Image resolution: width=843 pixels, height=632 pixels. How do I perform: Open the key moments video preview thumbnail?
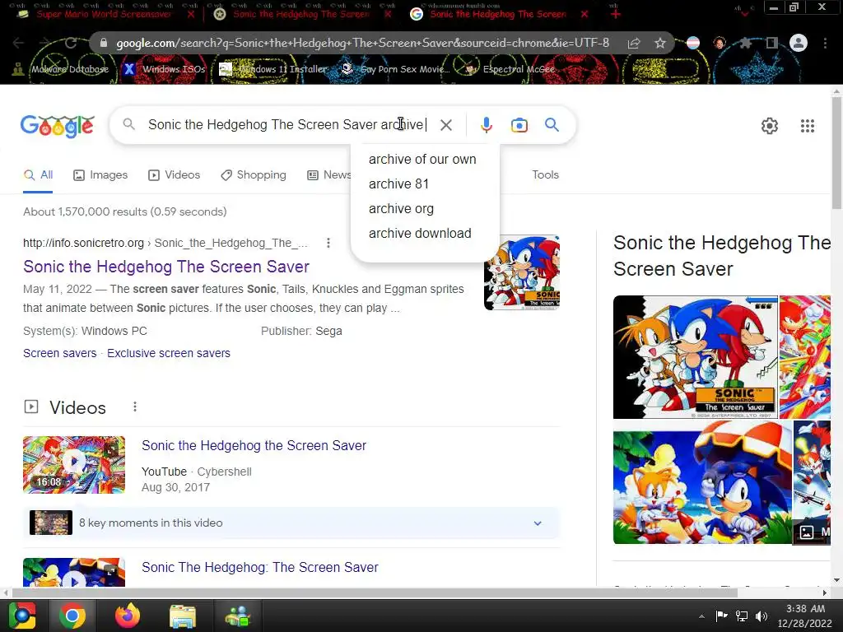pos(50,523)
